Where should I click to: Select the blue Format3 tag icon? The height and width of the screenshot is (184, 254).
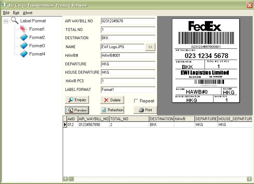[24, 46]
